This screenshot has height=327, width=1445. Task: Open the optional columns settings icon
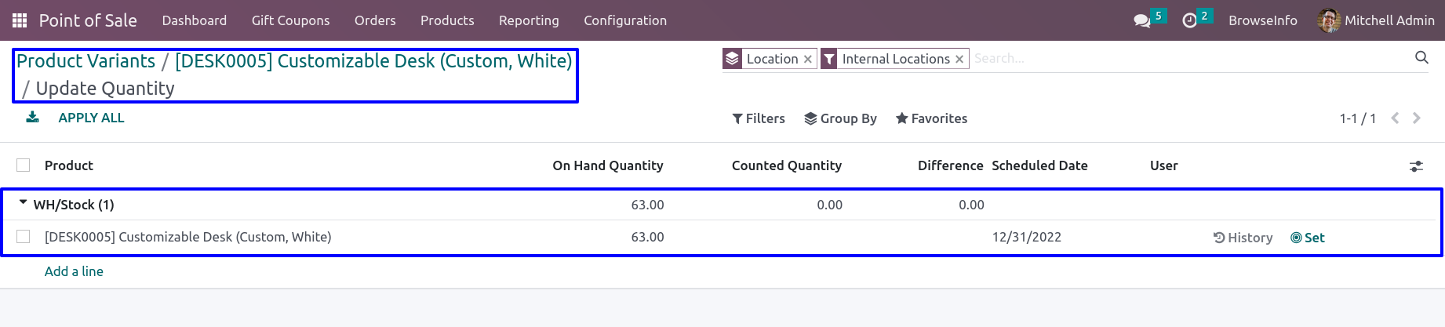[1416, 166]
